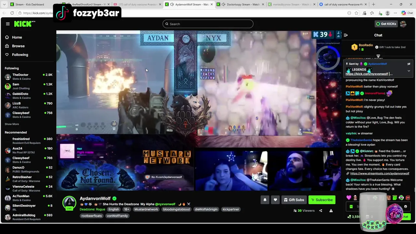Screen dimensions: 416x234
Task: Select the kickpartner tag
Action: pyautogui.click(x=231, y=209)
